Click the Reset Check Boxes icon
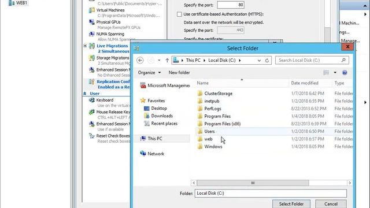The width and height of the screenshot is (370, 208). pyautogui.click(x=91, y=136)
